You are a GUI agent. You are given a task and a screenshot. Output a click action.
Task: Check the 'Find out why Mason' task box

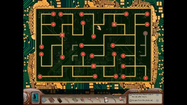point(131,94)
